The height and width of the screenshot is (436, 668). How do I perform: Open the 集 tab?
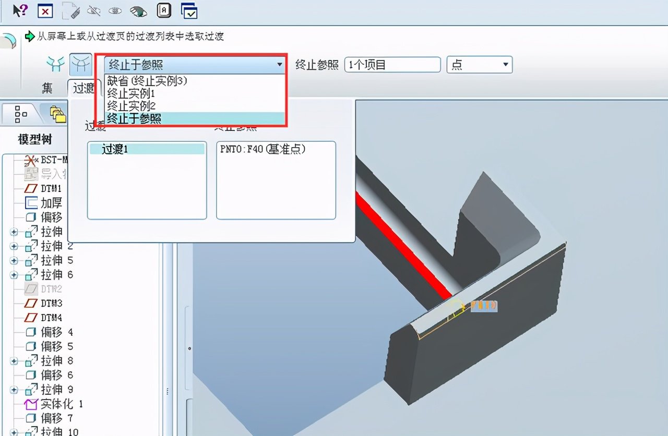[x=47, y=88]
